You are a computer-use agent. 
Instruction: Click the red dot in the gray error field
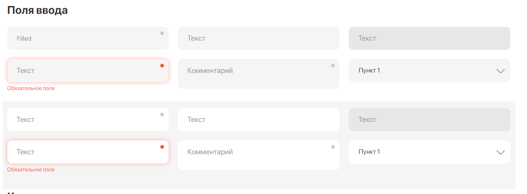[x=162, y=66]
